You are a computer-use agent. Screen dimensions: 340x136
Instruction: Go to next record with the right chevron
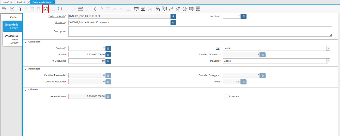point(102,9)
